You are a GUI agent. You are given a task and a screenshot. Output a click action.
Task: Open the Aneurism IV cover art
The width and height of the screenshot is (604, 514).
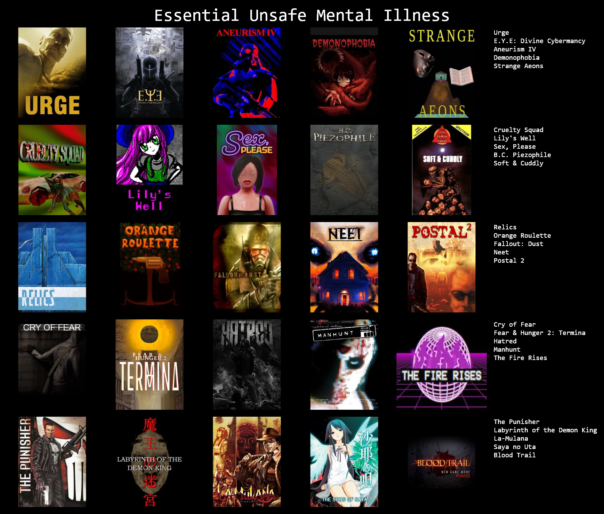[247, 73]
